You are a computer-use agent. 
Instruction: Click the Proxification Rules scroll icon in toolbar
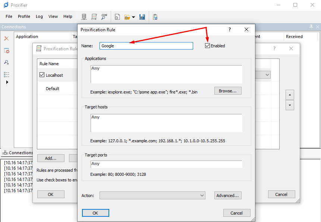[94, 17]
